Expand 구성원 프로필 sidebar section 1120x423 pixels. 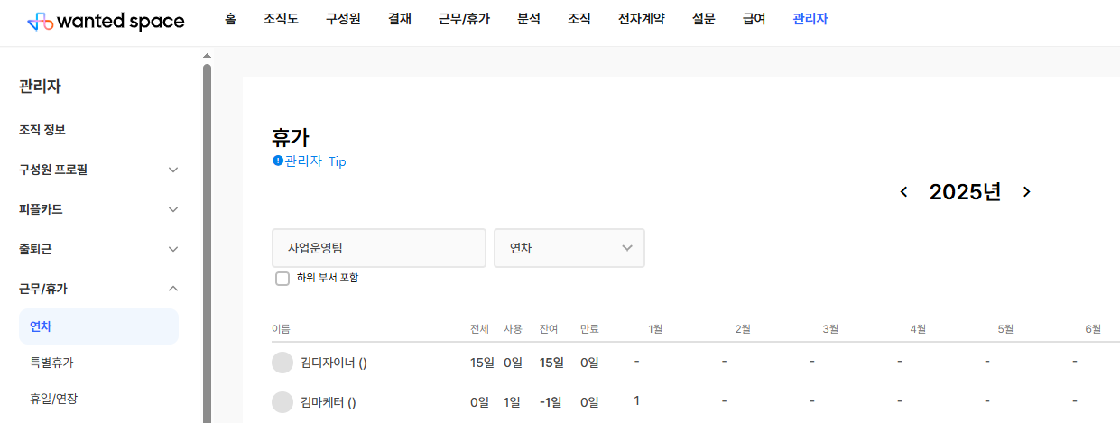[x=173, y=170]
